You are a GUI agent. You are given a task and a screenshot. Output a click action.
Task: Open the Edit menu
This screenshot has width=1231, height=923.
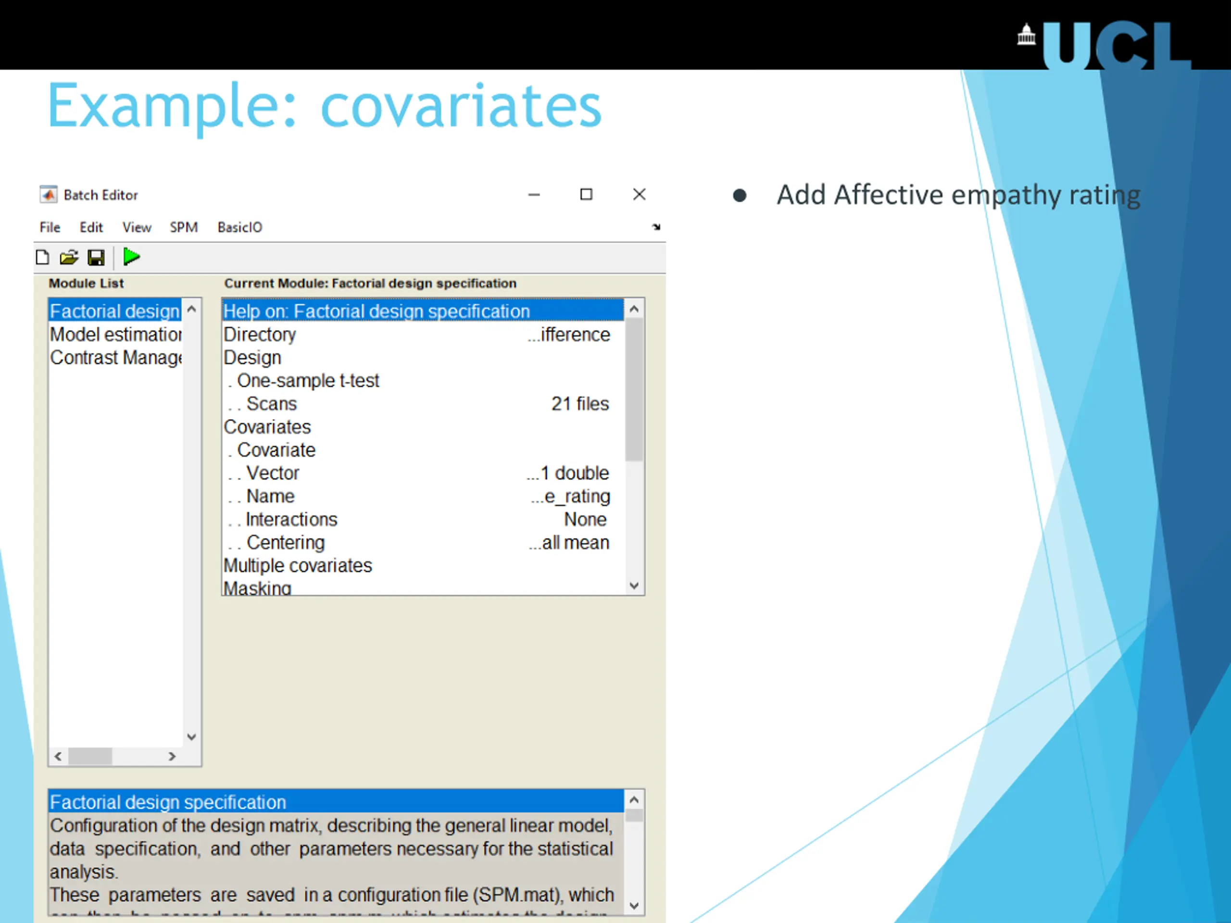click(91, 227)
